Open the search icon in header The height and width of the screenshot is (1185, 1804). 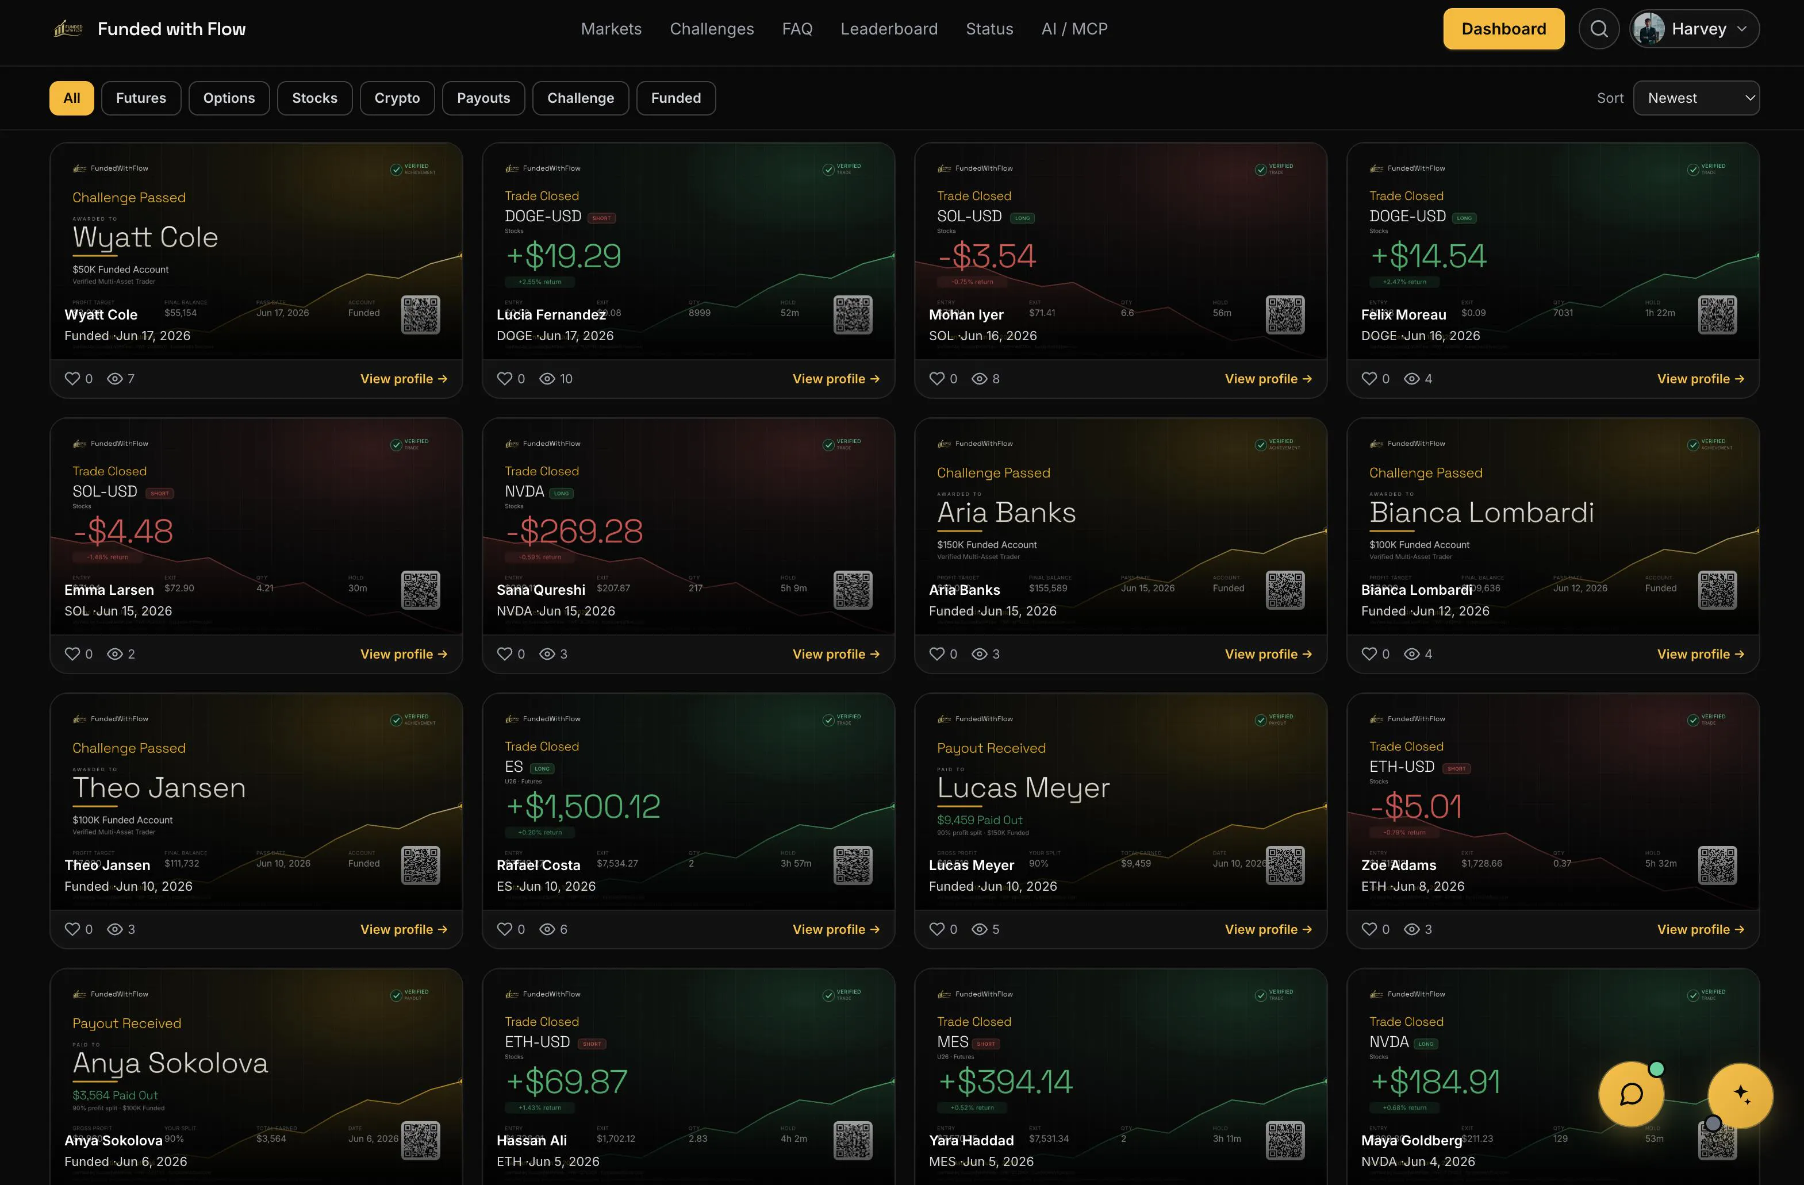pos(1599,29)
